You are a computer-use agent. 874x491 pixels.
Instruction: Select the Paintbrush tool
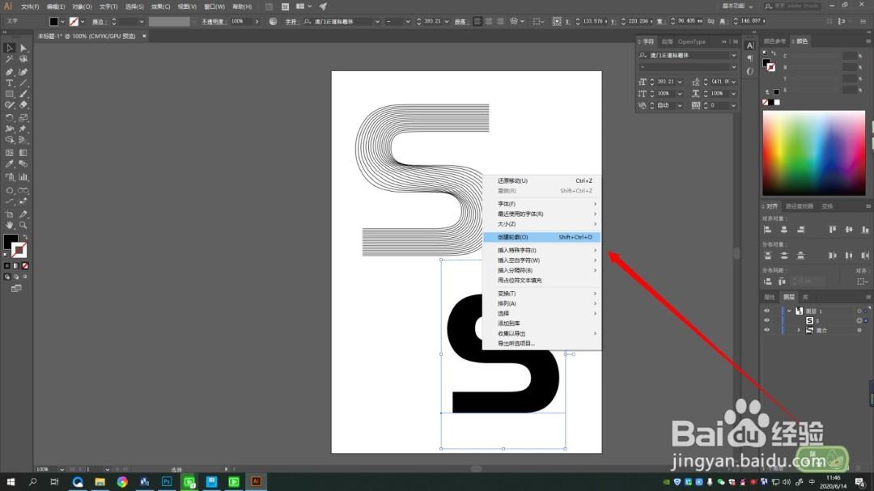(23, 94)
